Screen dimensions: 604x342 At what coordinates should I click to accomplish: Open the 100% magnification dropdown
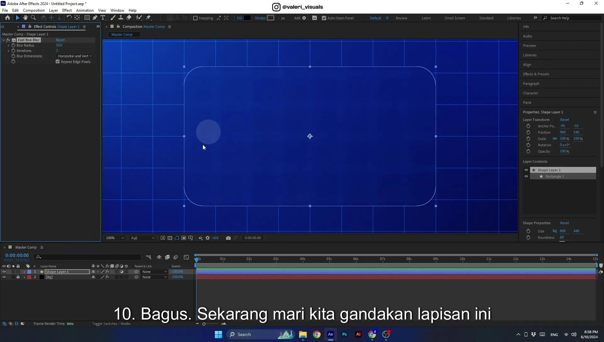[x=115, y=238]
